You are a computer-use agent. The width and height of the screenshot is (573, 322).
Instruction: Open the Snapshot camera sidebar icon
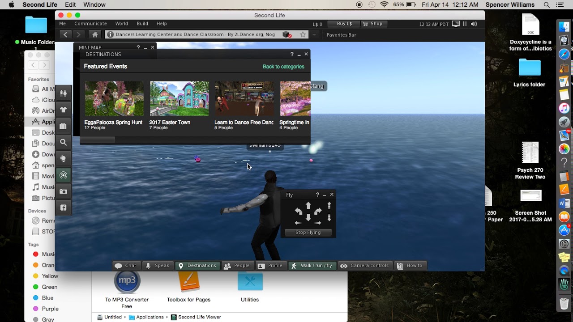click(x=63, y=191)
